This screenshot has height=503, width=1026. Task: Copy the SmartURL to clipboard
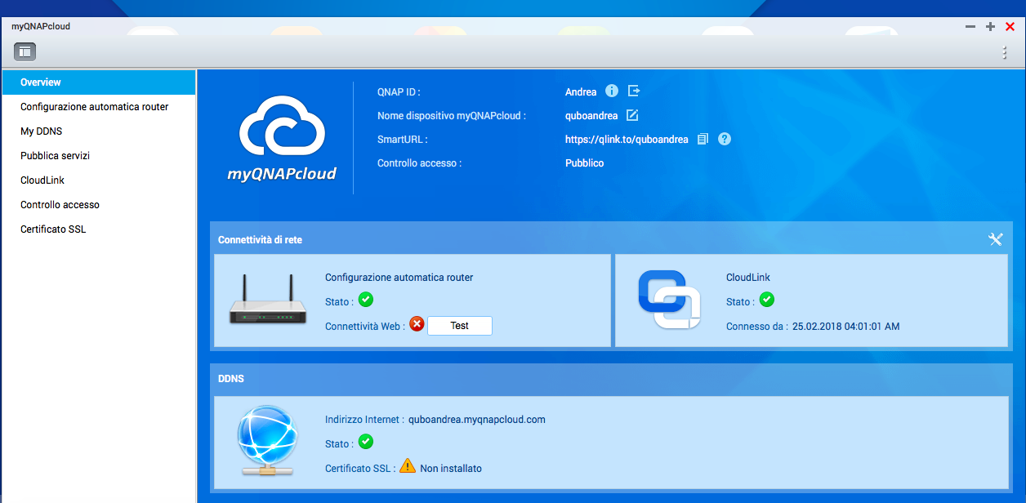click(x=703, y=139)
